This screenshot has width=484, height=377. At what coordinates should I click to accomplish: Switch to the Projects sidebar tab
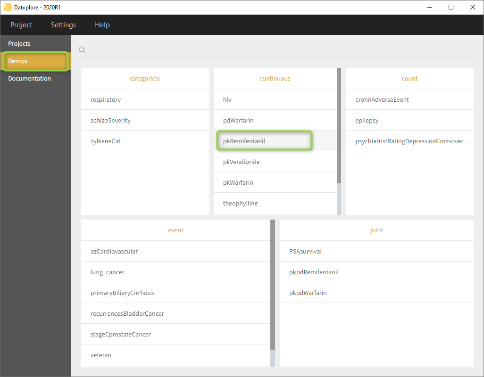coord(19,44)
